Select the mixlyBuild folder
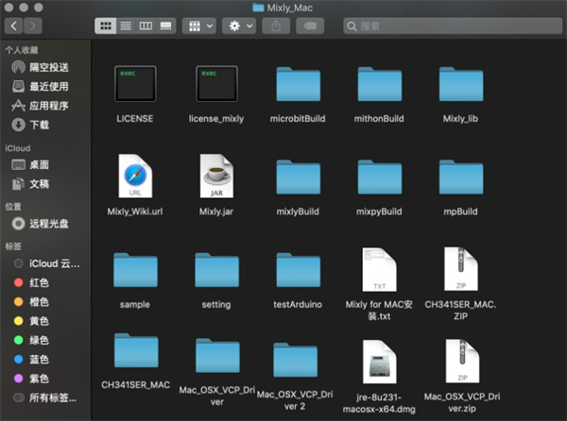The image size is (567, 421). coord(299,177)
